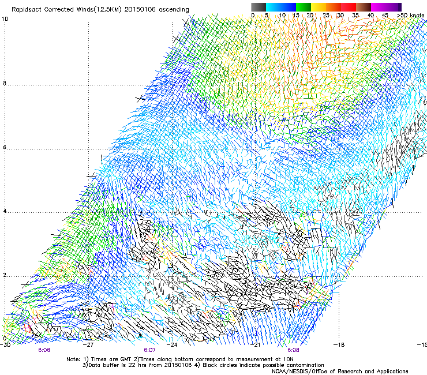Click the magenta 40-45 knots legend segment
This screenshot has width=427, height=375.
click(x=379, y=7)
